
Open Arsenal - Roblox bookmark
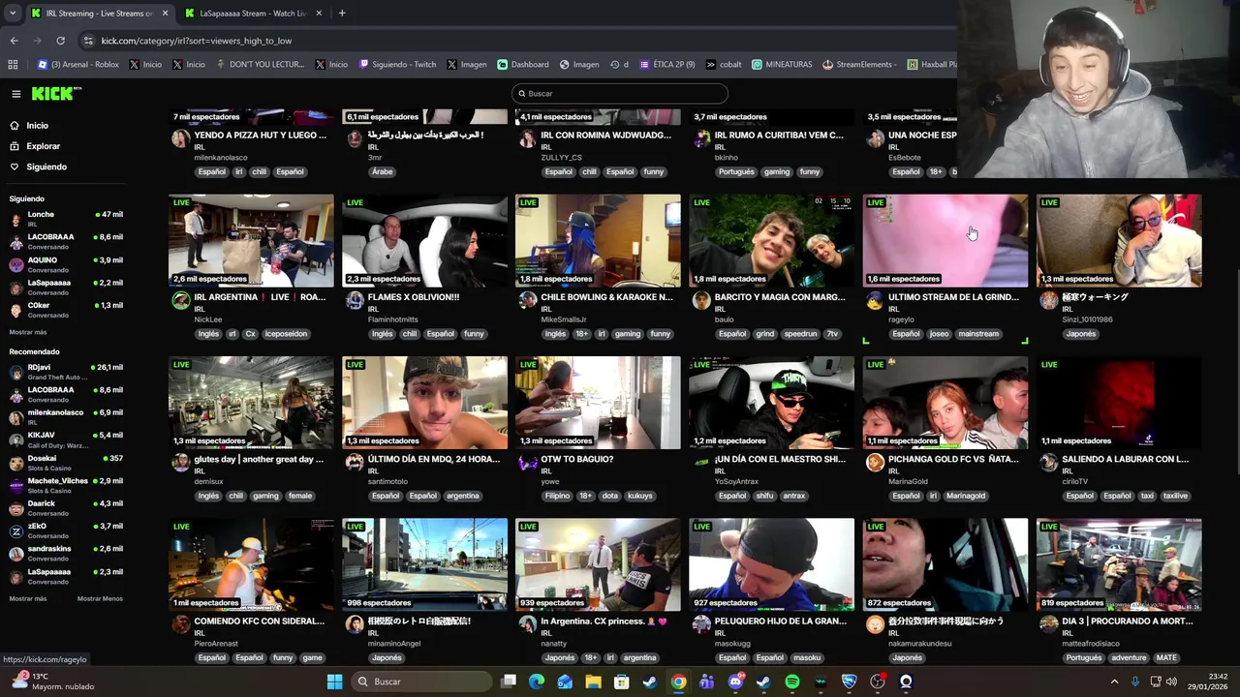(x=77, y=65)
